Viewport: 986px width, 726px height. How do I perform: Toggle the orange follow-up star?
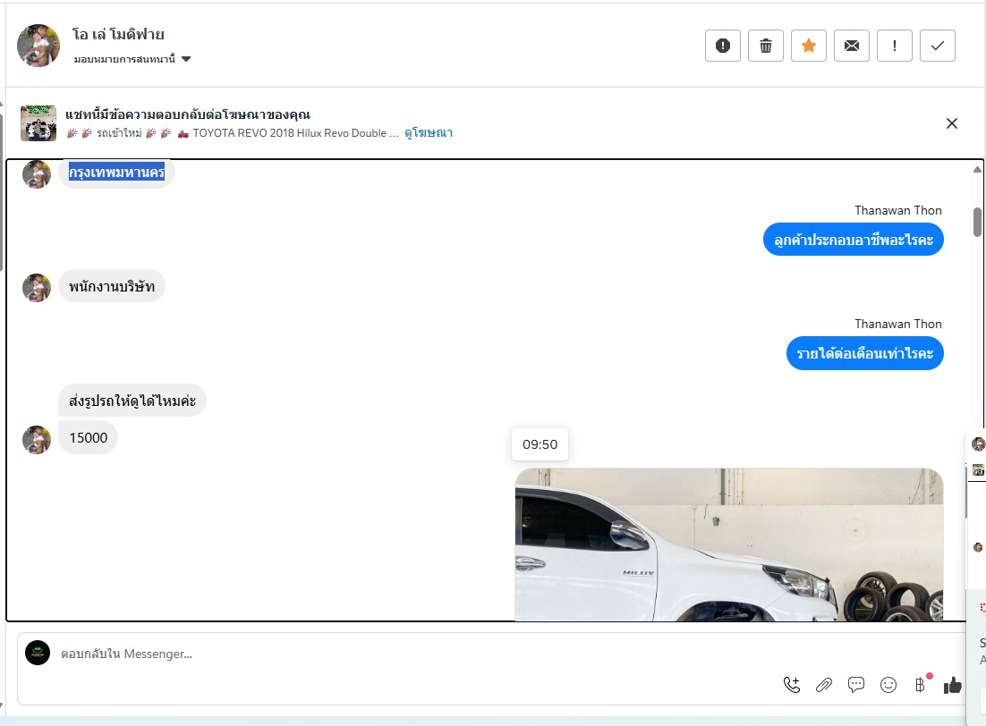click(809, 46)
